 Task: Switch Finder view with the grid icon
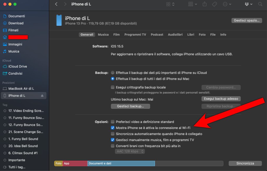(170, 4)
